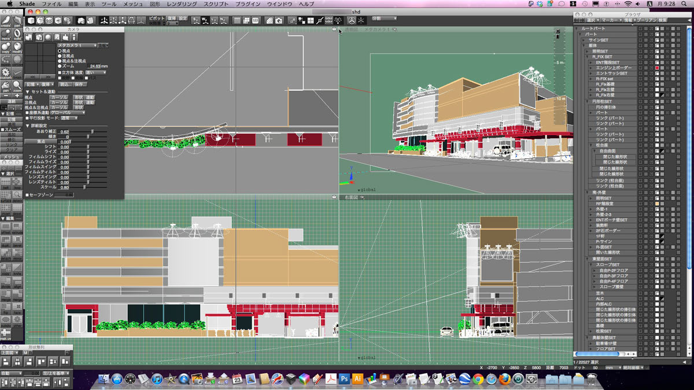This screenshot has width=694, height=390.
Task: Select the 視点 radio button
Action: tap(60, 50)
